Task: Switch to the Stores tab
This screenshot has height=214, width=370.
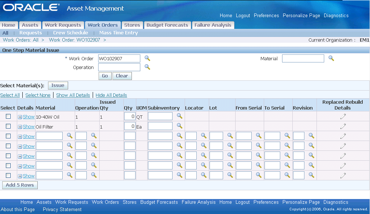Action: (132, 25)
